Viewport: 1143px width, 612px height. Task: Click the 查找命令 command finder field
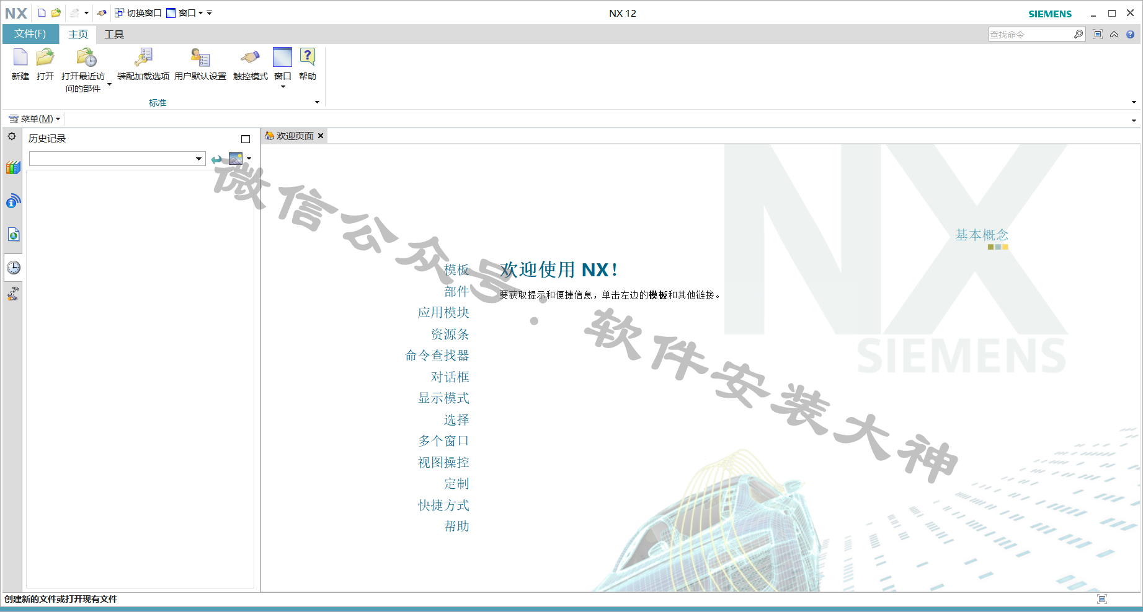(1030, 35)
